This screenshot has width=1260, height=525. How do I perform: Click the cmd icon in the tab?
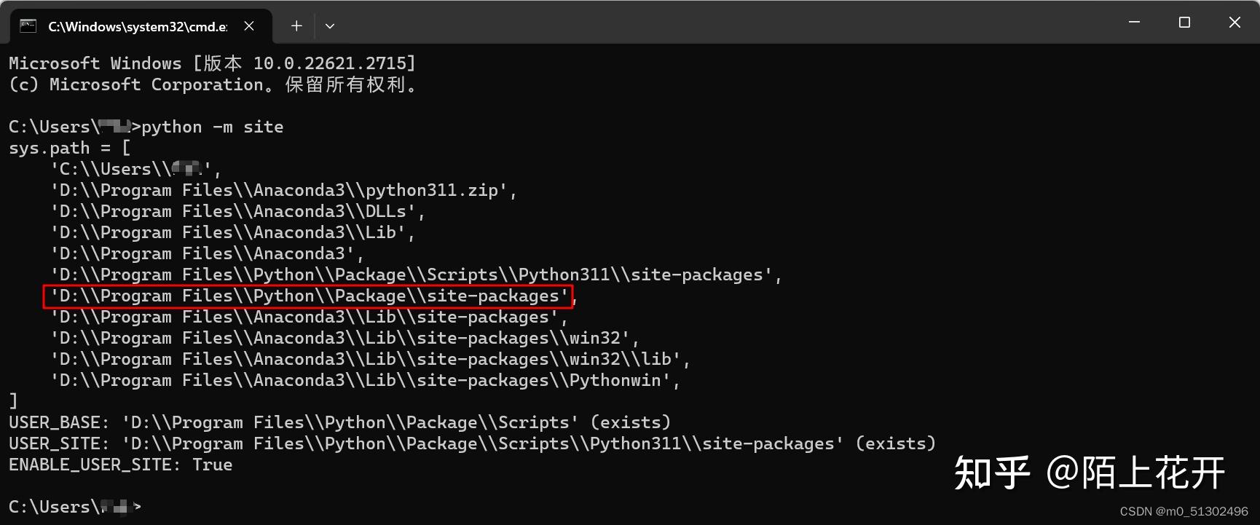tap(28, 26)
